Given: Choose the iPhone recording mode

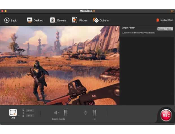Looking at the screenshot, I should coord(79,20).
